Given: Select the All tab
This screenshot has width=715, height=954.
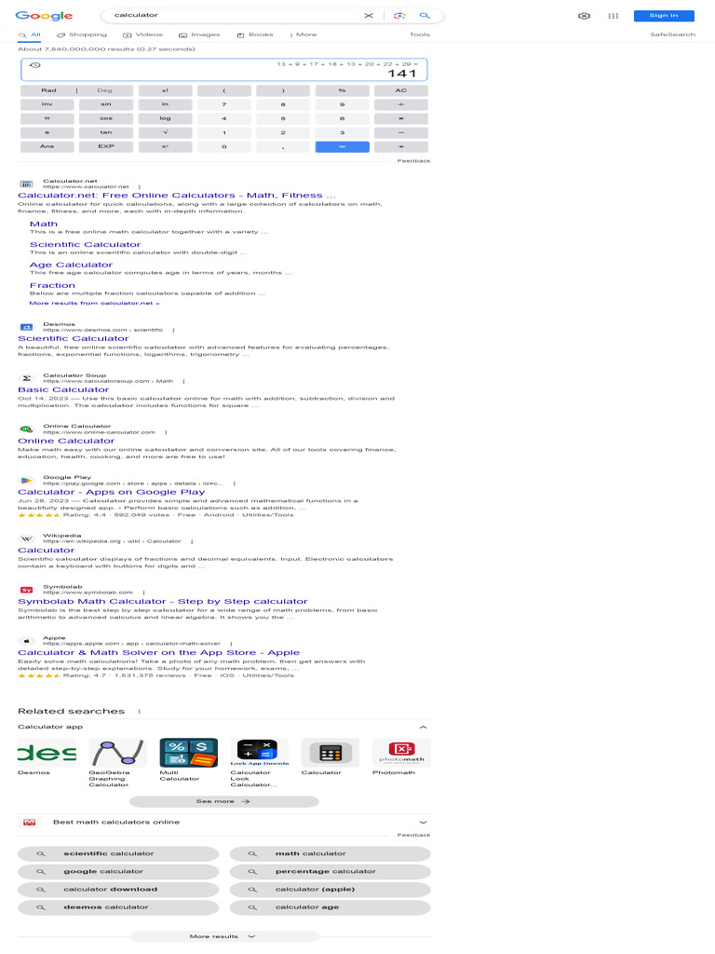Looking at the screenshot, I should click(30, 34).
